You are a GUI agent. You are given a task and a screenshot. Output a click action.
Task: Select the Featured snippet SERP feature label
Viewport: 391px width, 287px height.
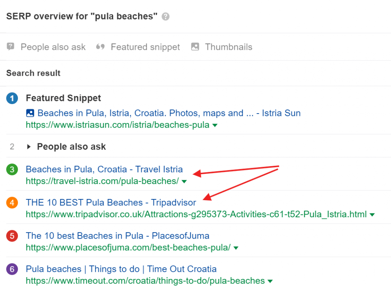pyautogui.click(x=145, y=47)
